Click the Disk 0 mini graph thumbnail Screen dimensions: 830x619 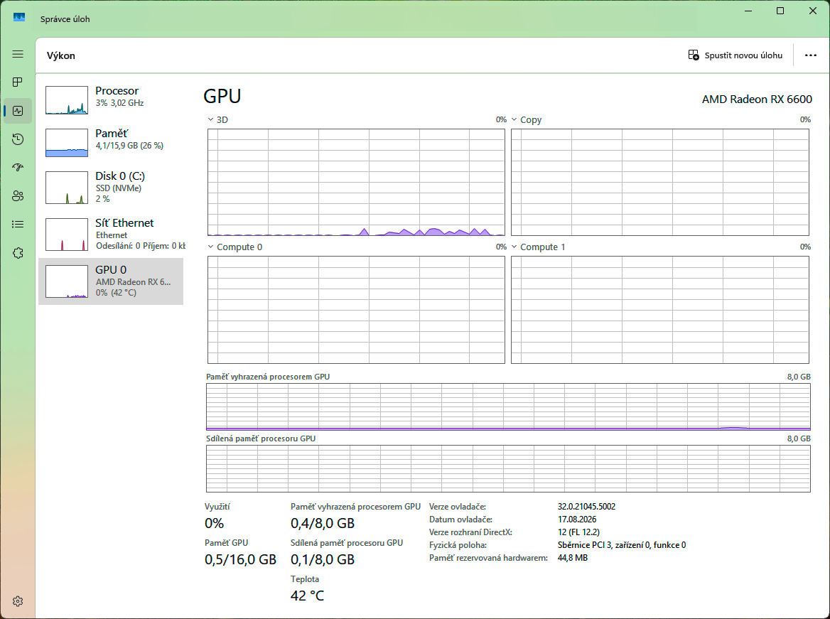(67, 188)
